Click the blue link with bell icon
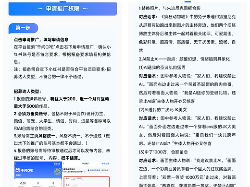The width and height of the screenshot is (250, 187). pos(94,170)
